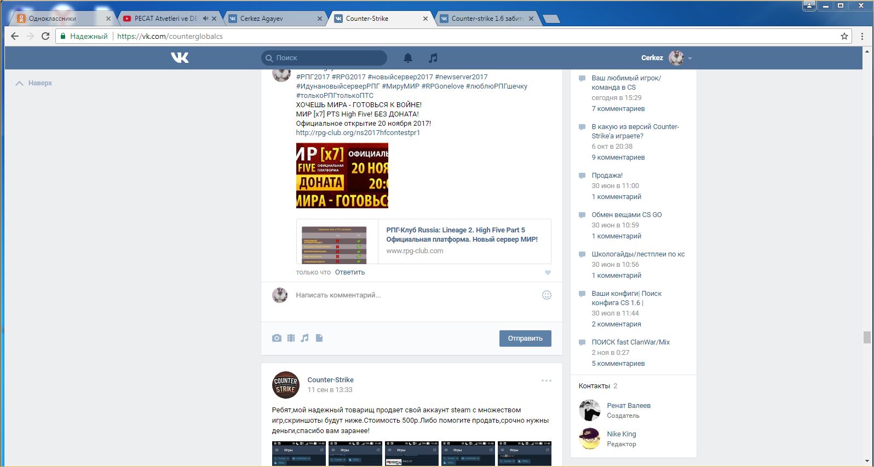The image size is (874, 467).
Task: Open the ПОИСК fast ClanWar/Mix topic
Action: click(x=631, y=342)
